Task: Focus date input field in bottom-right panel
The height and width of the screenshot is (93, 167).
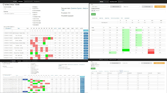Action: [x=130, y=66]
